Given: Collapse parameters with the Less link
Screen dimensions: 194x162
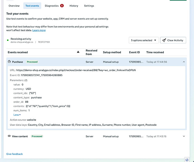Looking at the screenshot, I should pos(17,115).
